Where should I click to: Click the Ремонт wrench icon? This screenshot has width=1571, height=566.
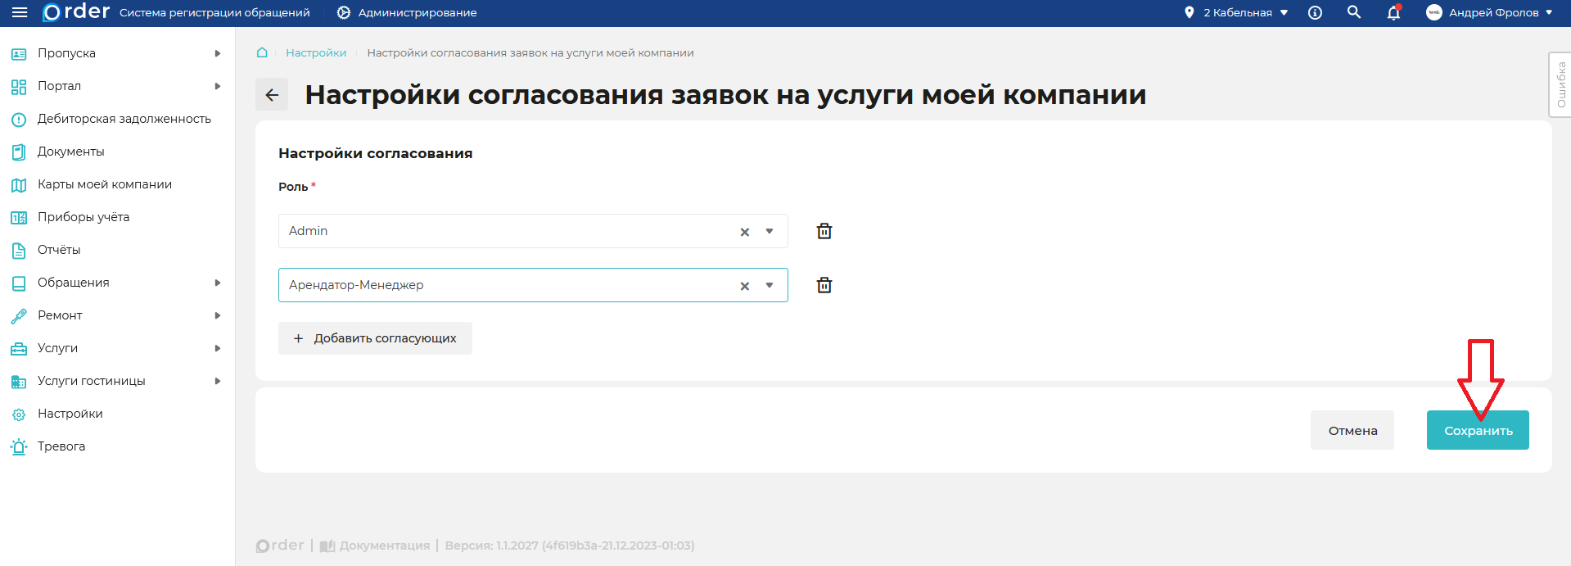point(19,316)
